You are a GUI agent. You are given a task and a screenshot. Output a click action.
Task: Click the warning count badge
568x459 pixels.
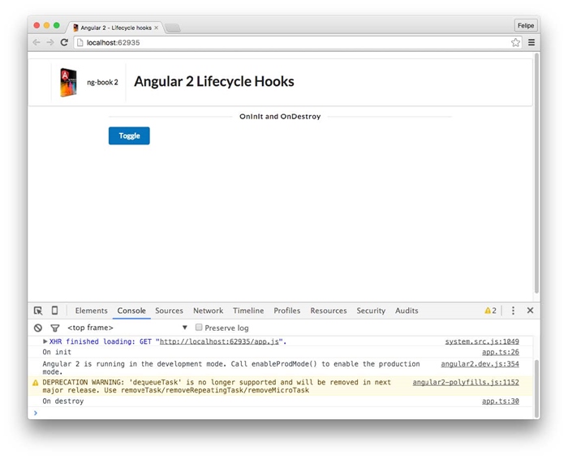[490, 311]
